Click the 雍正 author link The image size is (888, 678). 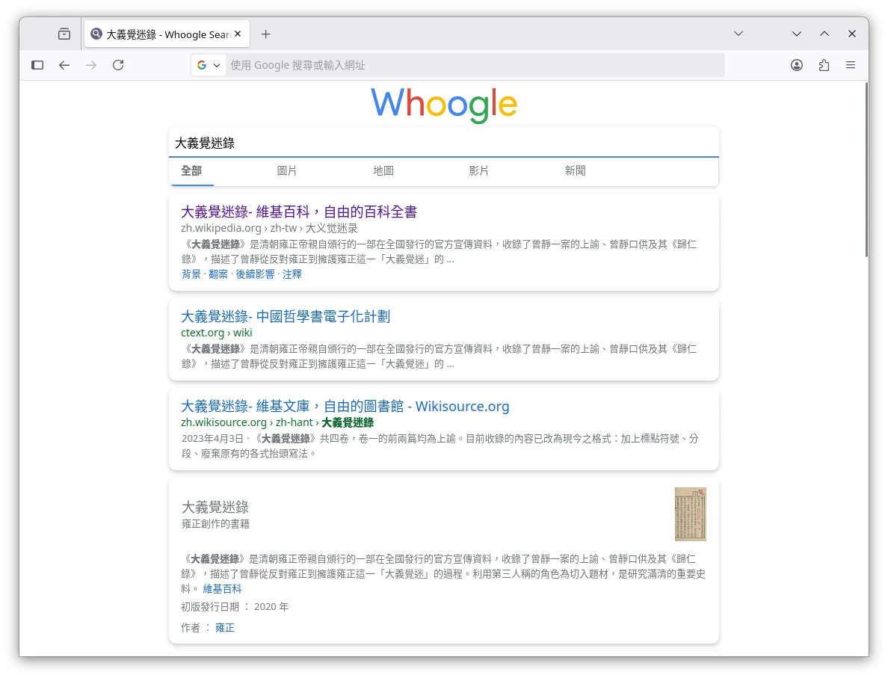(225, 628)
